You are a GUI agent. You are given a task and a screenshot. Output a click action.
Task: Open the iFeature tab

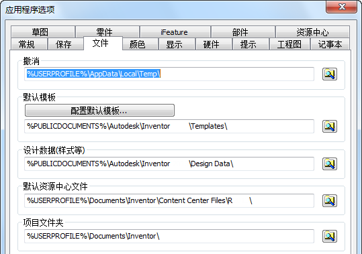[175, 32]
